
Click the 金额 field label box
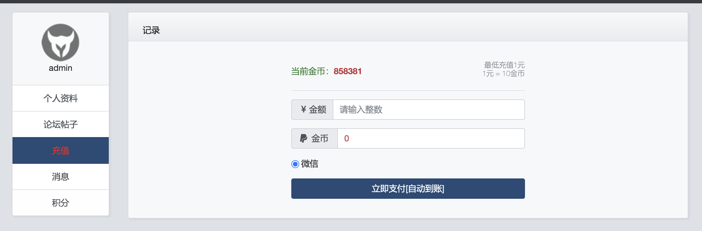click(x=312, y=109)
